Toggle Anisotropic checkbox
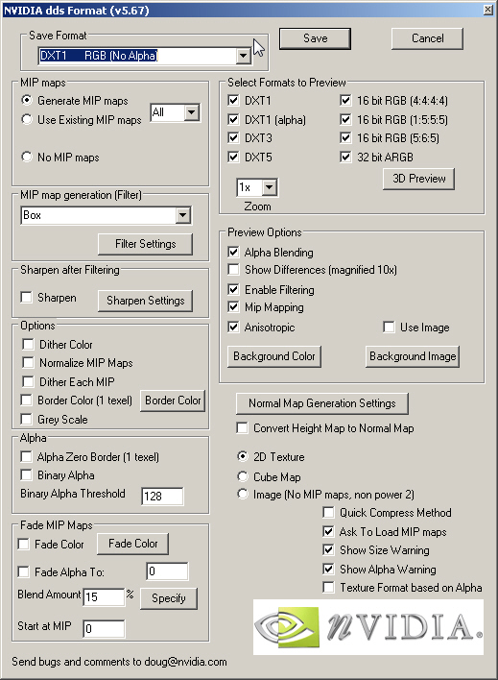Screen dimensions: 498x680 233,327
